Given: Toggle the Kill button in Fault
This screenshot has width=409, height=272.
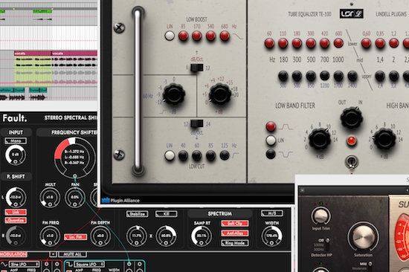Looking at the screenshot, I should pos(166,214).
